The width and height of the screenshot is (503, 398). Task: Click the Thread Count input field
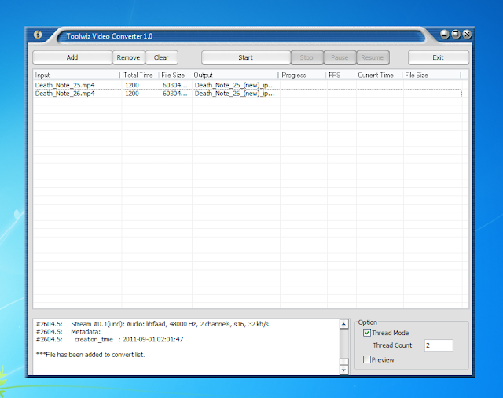[439, 345]
